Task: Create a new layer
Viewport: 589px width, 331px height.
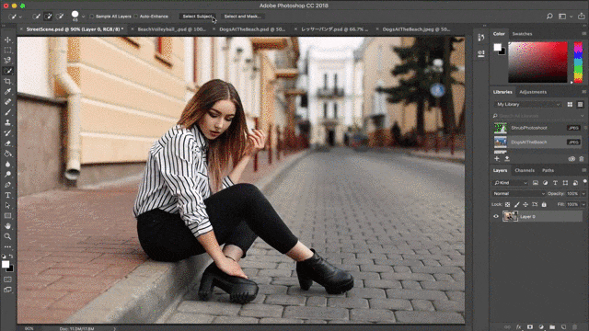Action: [x=563, y=327]
